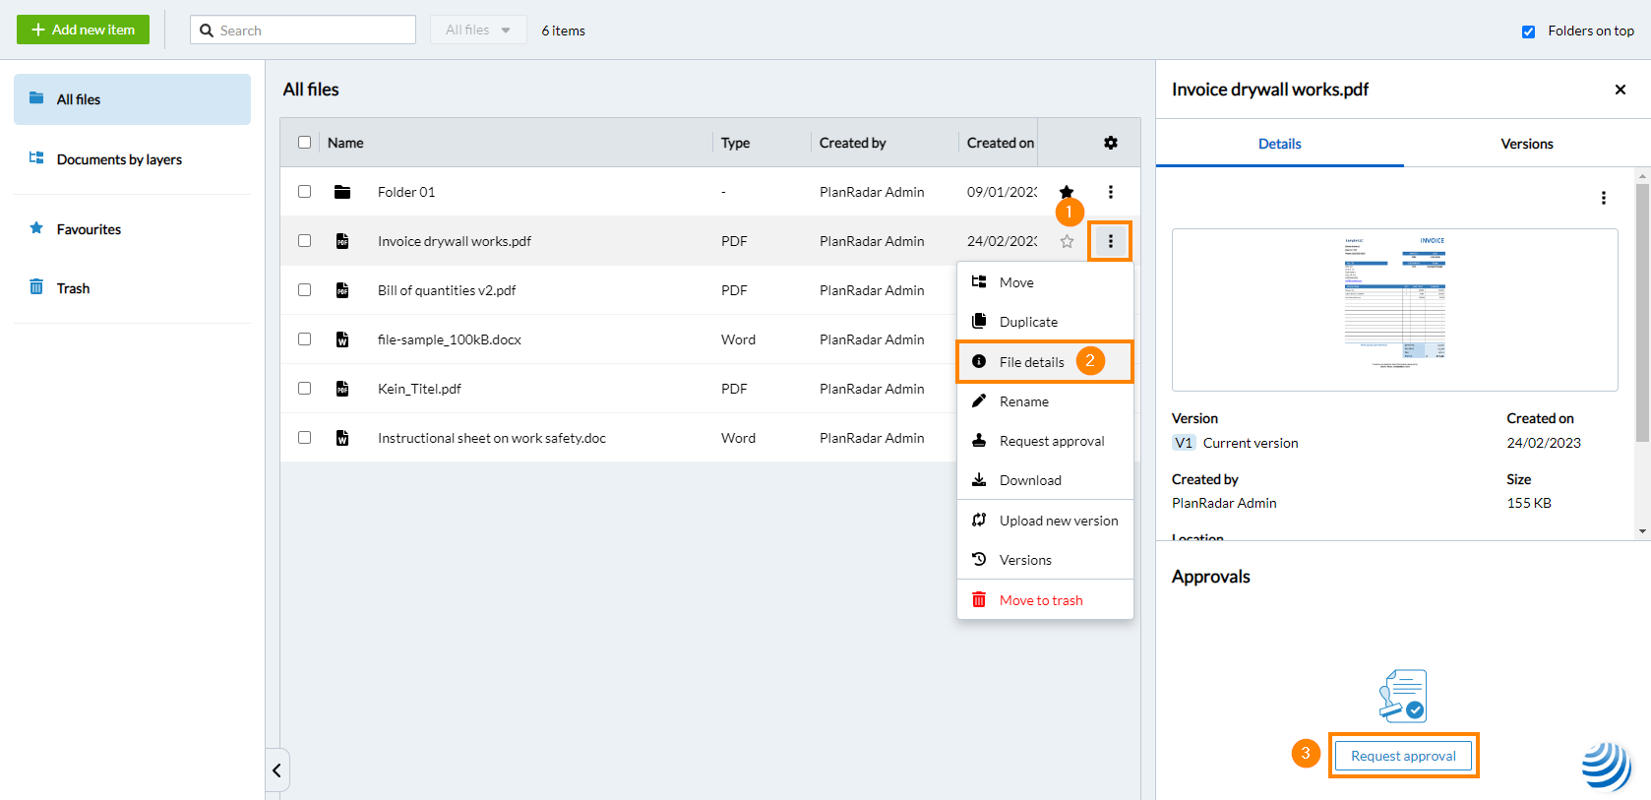Click the column settings gear icon

1110,143
